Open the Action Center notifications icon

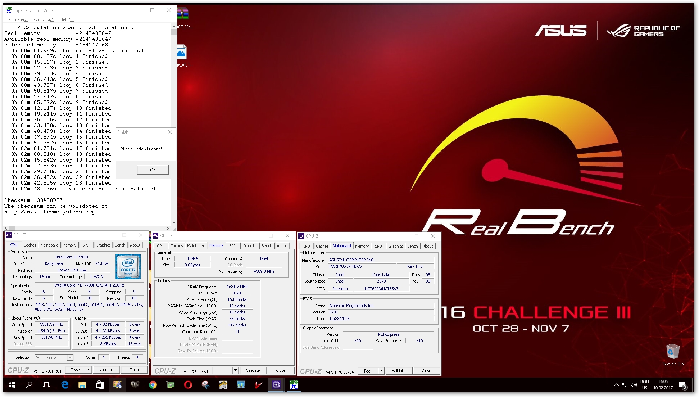coord(683,385)
